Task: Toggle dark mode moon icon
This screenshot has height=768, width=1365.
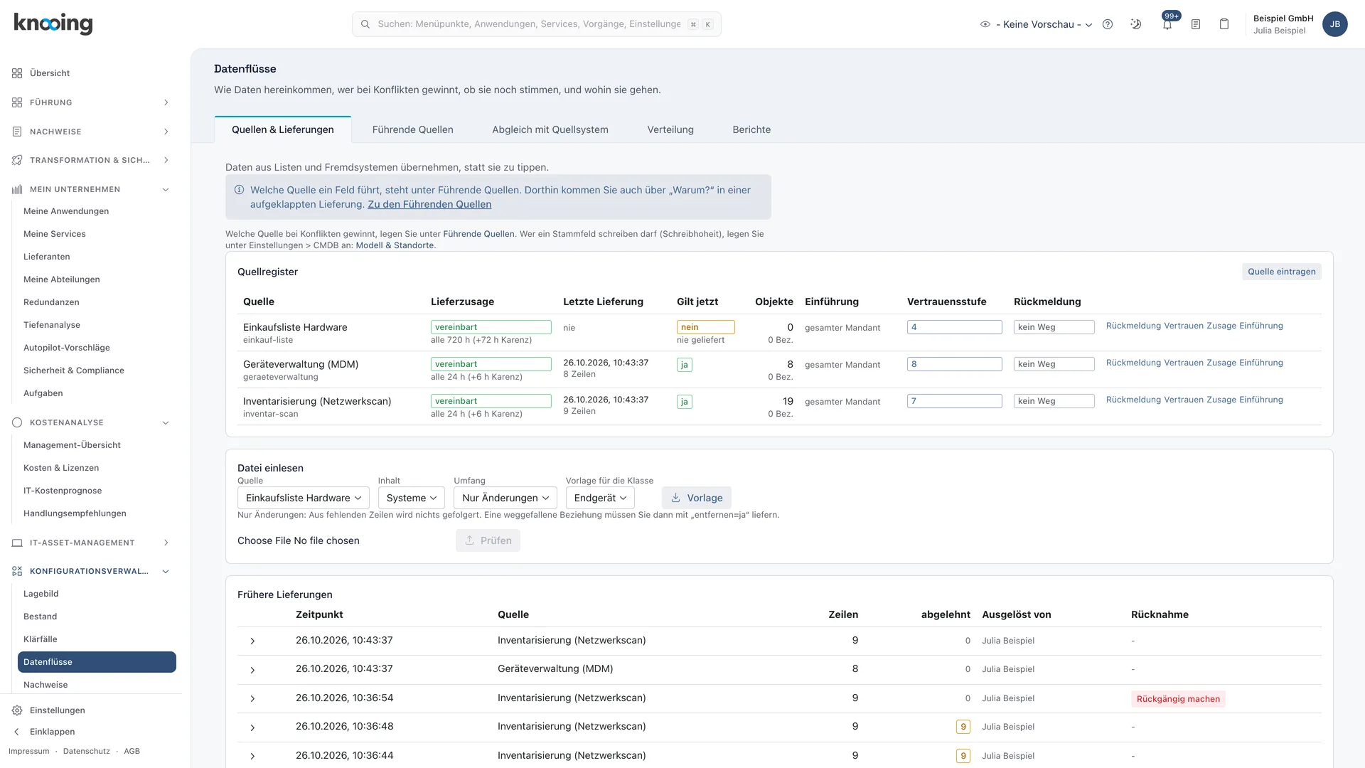Action: click(1136, 24)
